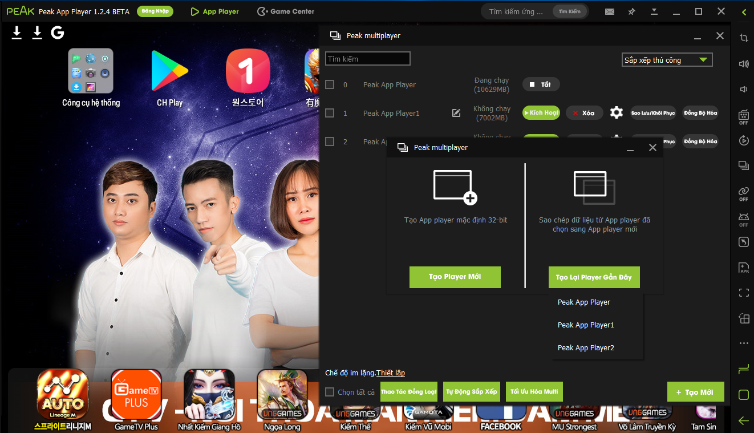Click Đồng Bộ Hóa in row number 2
This screenshot has width=754, height=433.
tap(700, 141)
